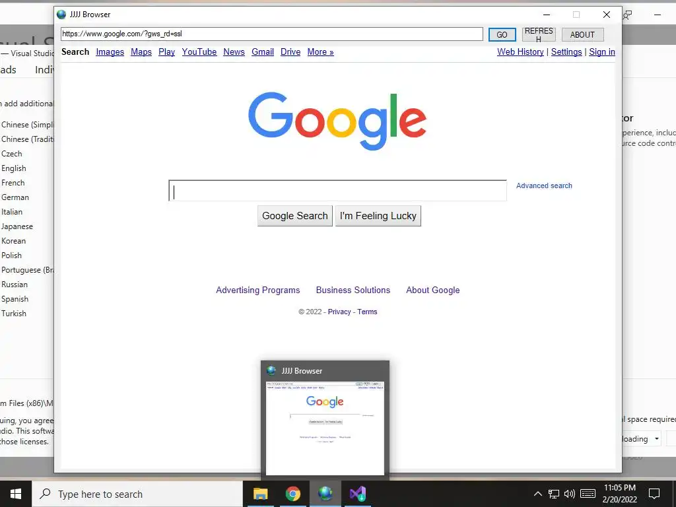Open the YouTube link
This screenshot has width=676, height=507.
click(199, 51)
